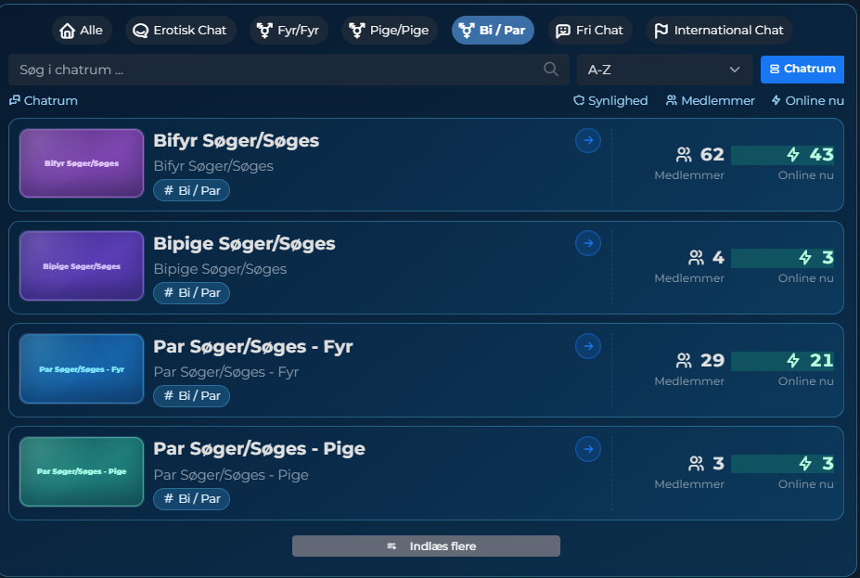Open the Bifyr Søger/Søges room thumbnail
860x578 pixels.
pos(81,163)
